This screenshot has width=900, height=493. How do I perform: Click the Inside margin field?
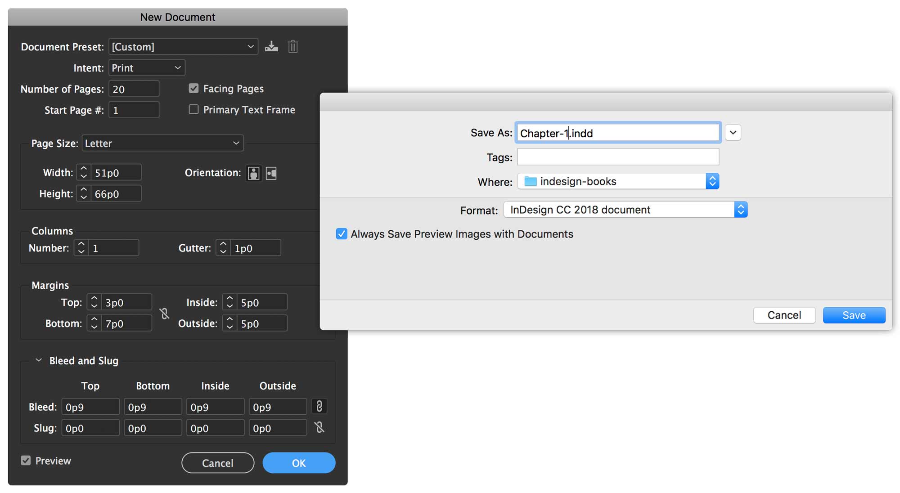click(262, 302)
